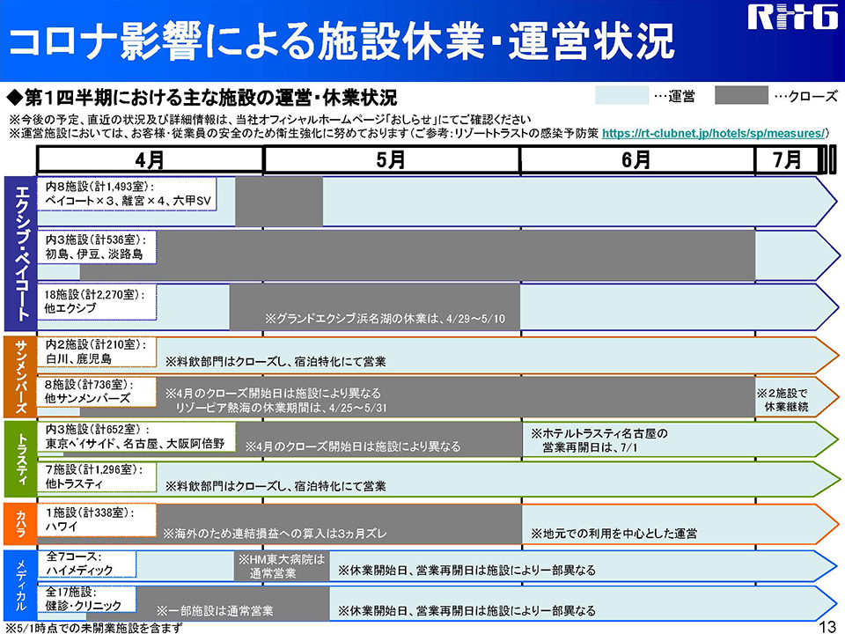Click the RTTG logo in the header
The height and width of the screenshot is (634, 845).
(x=792, y=18)
